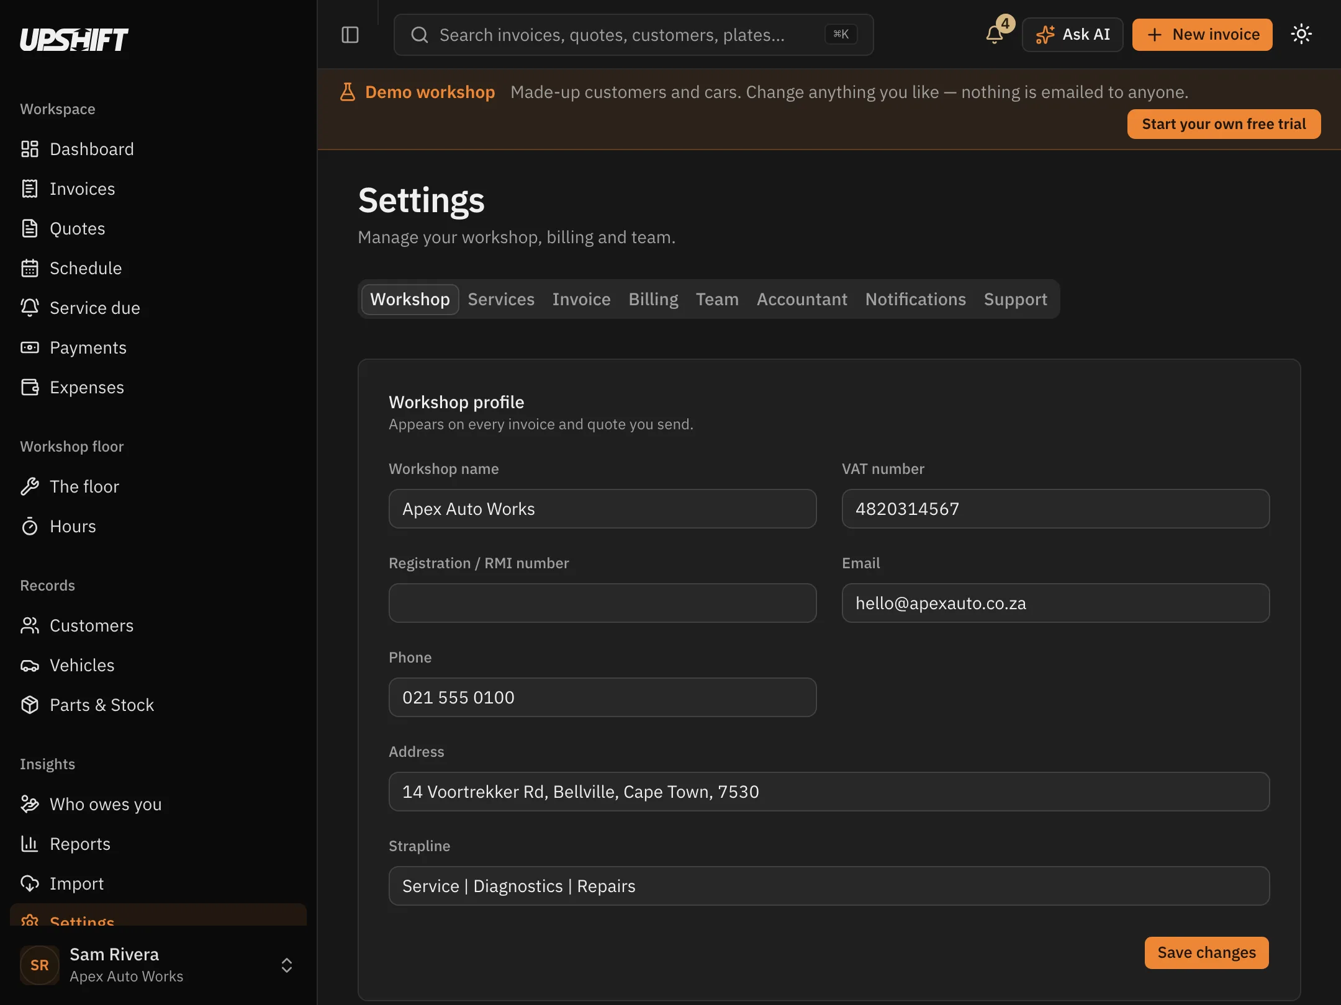Click the Schedule calendar icon
The height and width of the screenshot is (1005, 1341).
pyautogui.click(x=30, y=268)
